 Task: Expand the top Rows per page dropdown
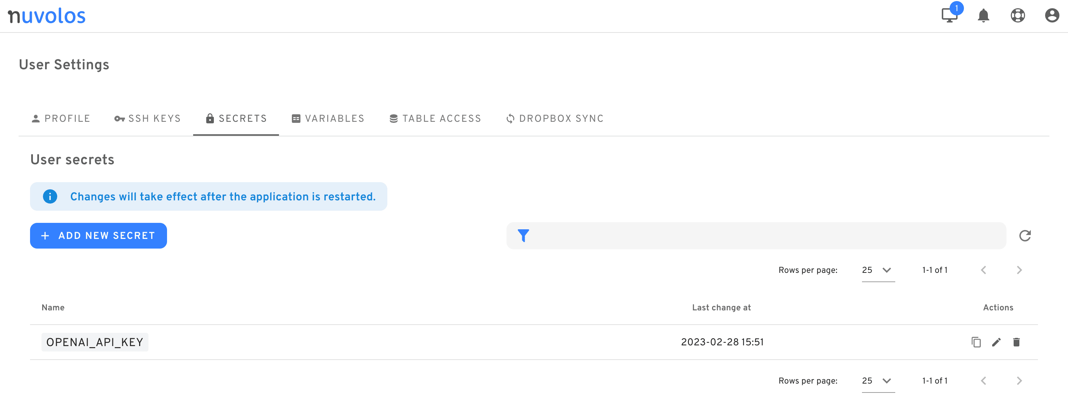(x=878, y=270)
